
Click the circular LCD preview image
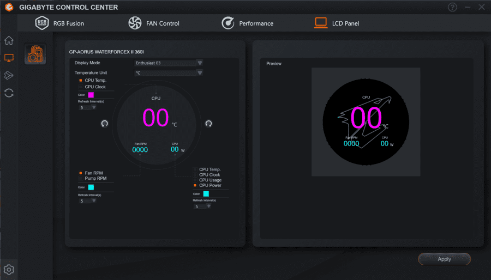tap(366, 122)
